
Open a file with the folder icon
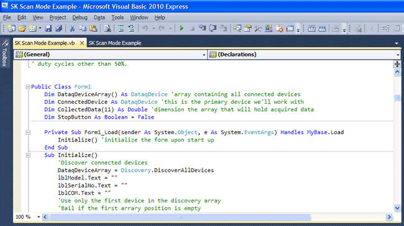[x=22, y=29]
